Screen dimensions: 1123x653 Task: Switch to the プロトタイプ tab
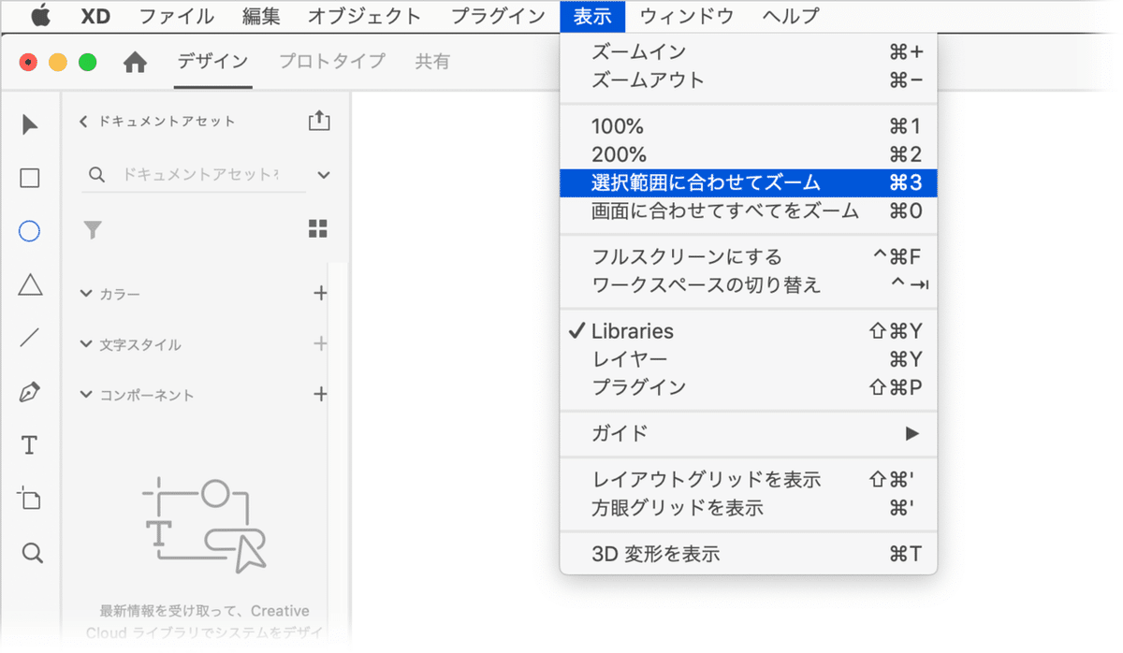[x=332, y=62]
